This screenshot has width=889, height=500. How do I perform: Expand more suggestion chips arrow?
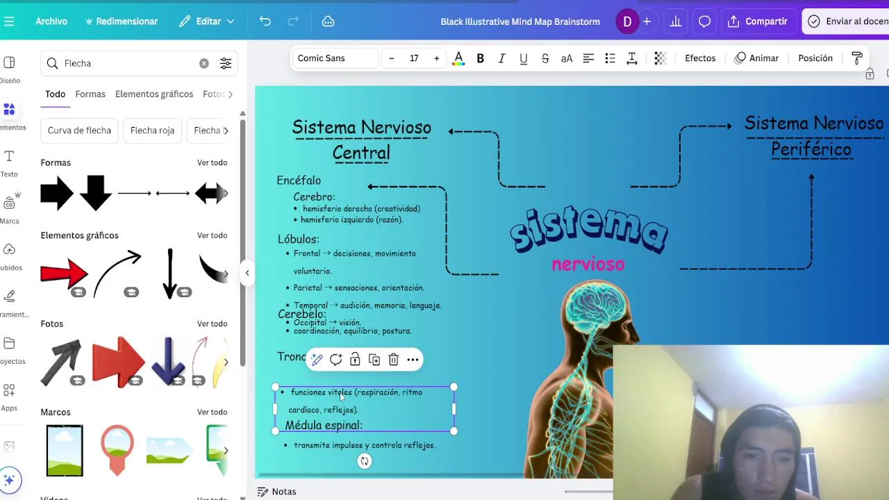click(x=226, y=131)
